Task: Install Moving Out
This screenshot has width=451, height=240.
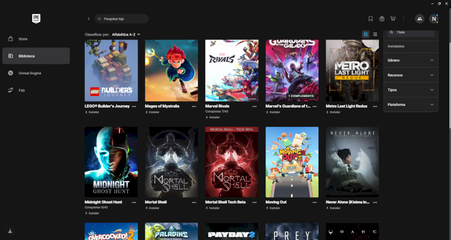Action: point(273,208)
